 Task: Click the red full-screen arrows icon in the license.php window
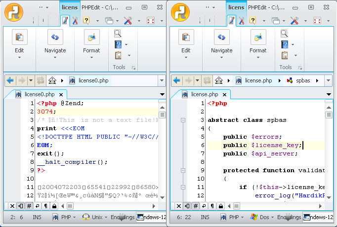coord(317,21)
